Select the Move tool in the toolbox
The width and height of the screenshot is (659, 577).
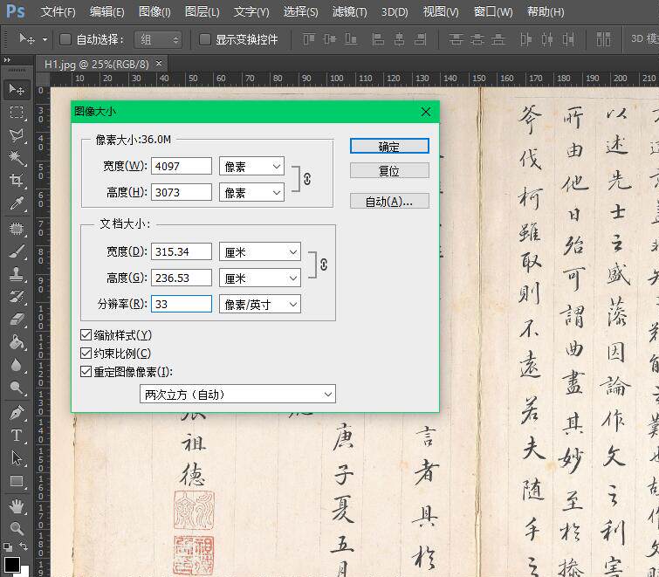[17, 90]
